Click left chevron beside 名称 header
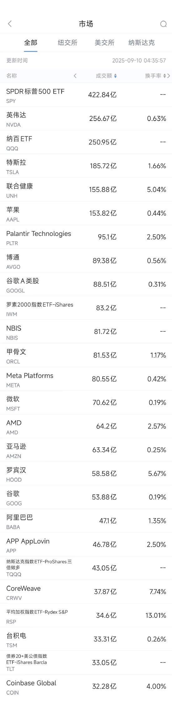The width and height of the screenshot is (172, 715). point(75,76)
